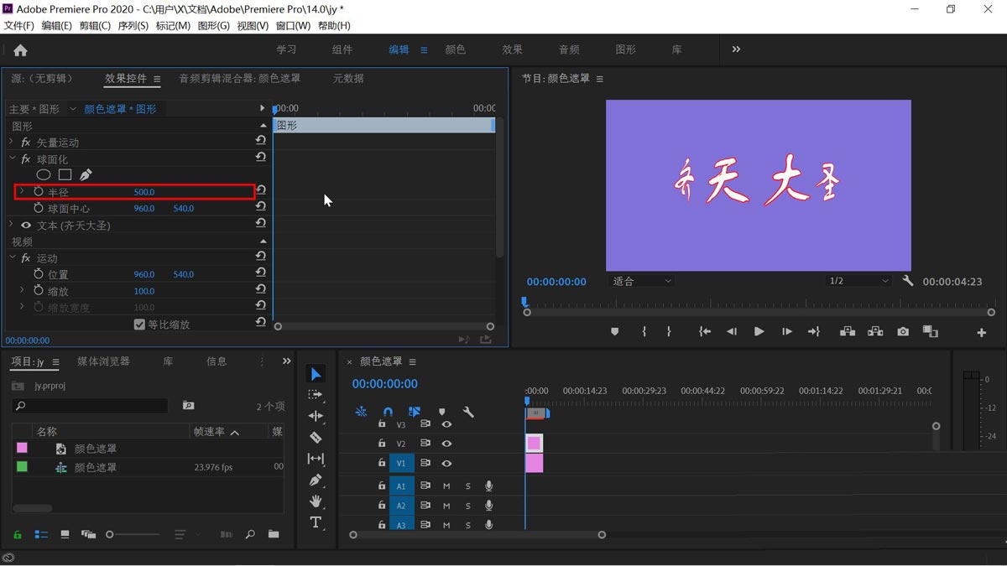The height and width of the screenshot is (566, 1007).
Task: Open the 1/2 playback resolution dropdown
Action: click(858, 281)
